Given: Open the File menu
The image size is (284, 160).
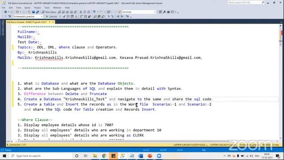Looking at the screenshot, I should click(x=4, y=8).
